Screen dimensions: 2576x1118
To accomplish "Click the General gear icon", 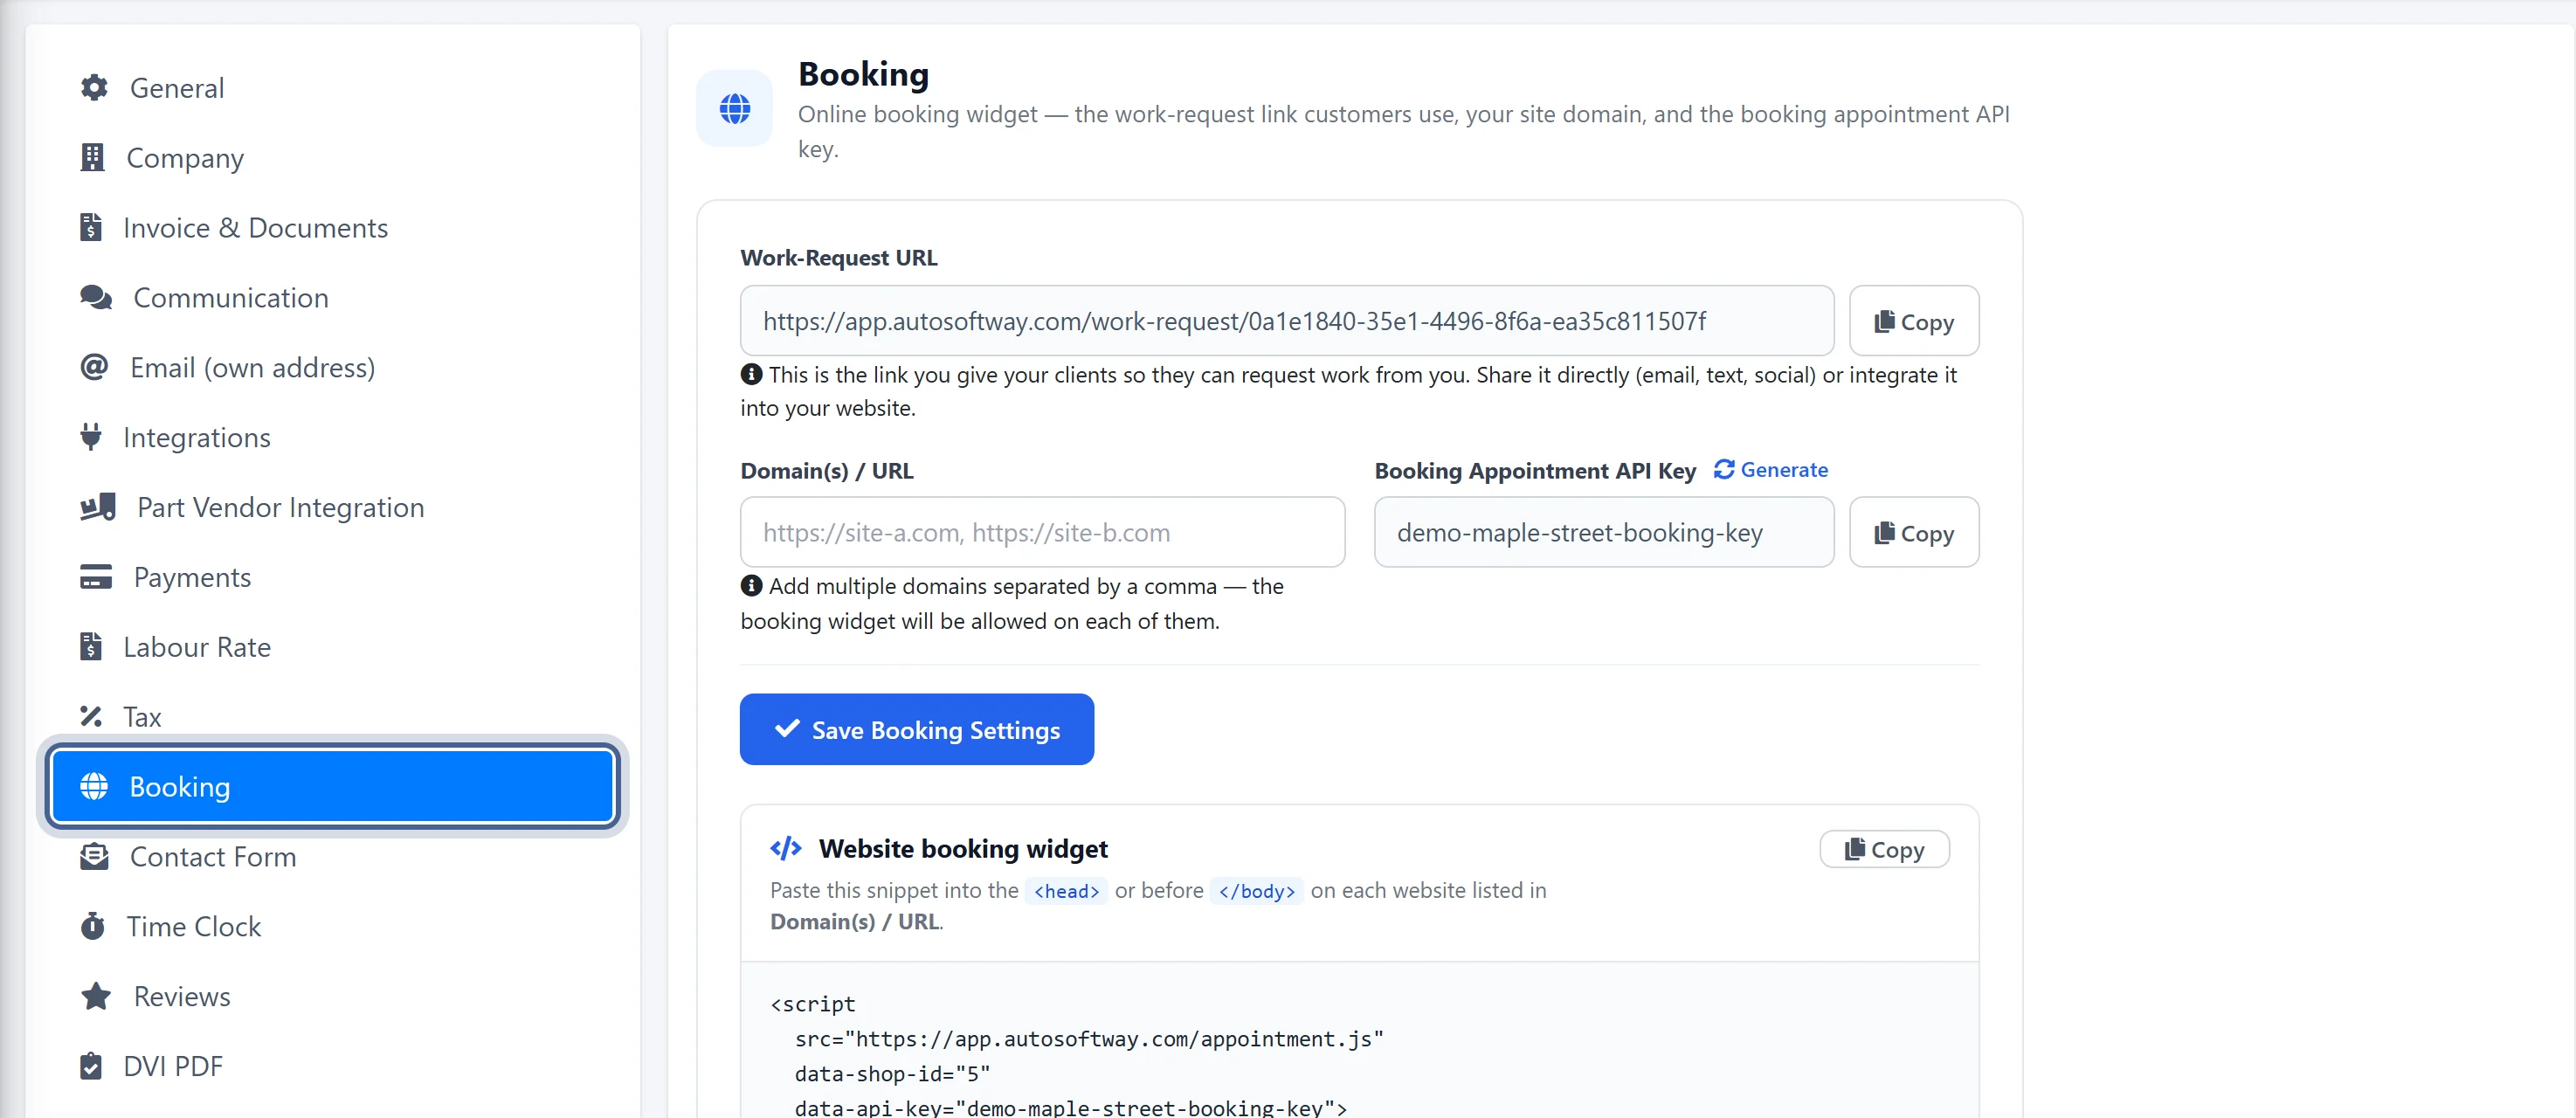I will click(94, 88).
